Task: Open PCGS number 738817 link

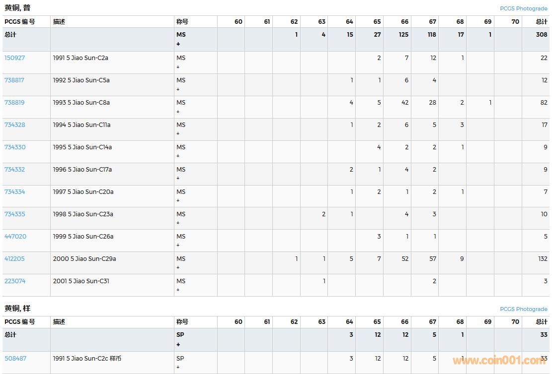Action: point(14,80)
